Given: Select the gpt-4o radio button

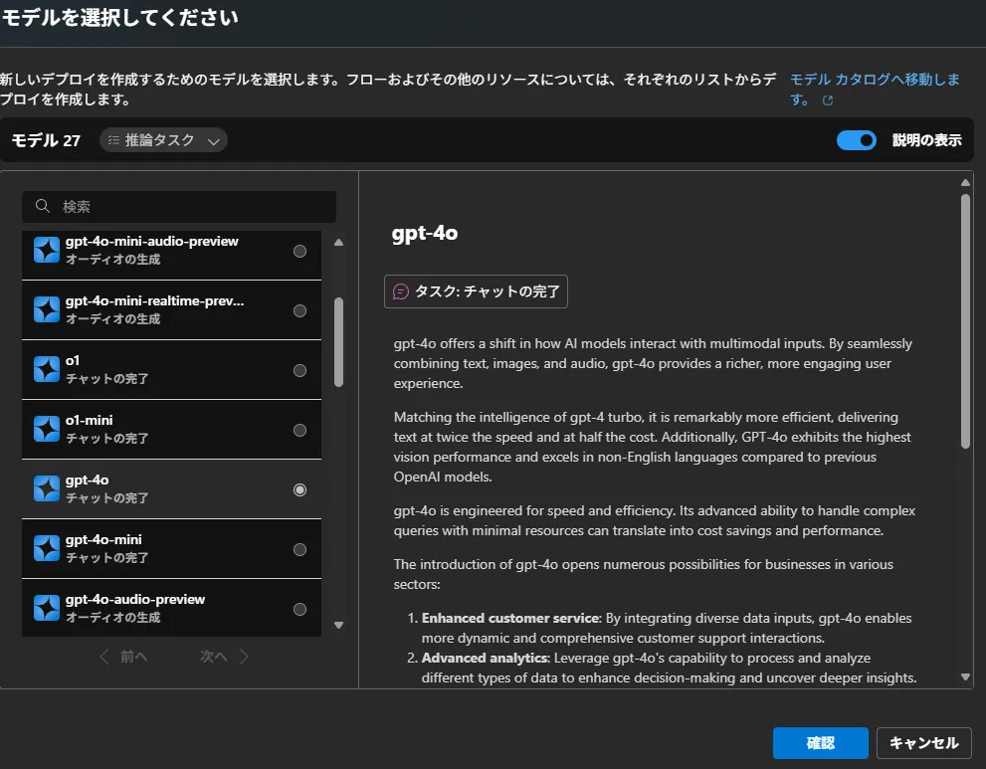Looking at the screenshot, I should (x=299, y=490).
